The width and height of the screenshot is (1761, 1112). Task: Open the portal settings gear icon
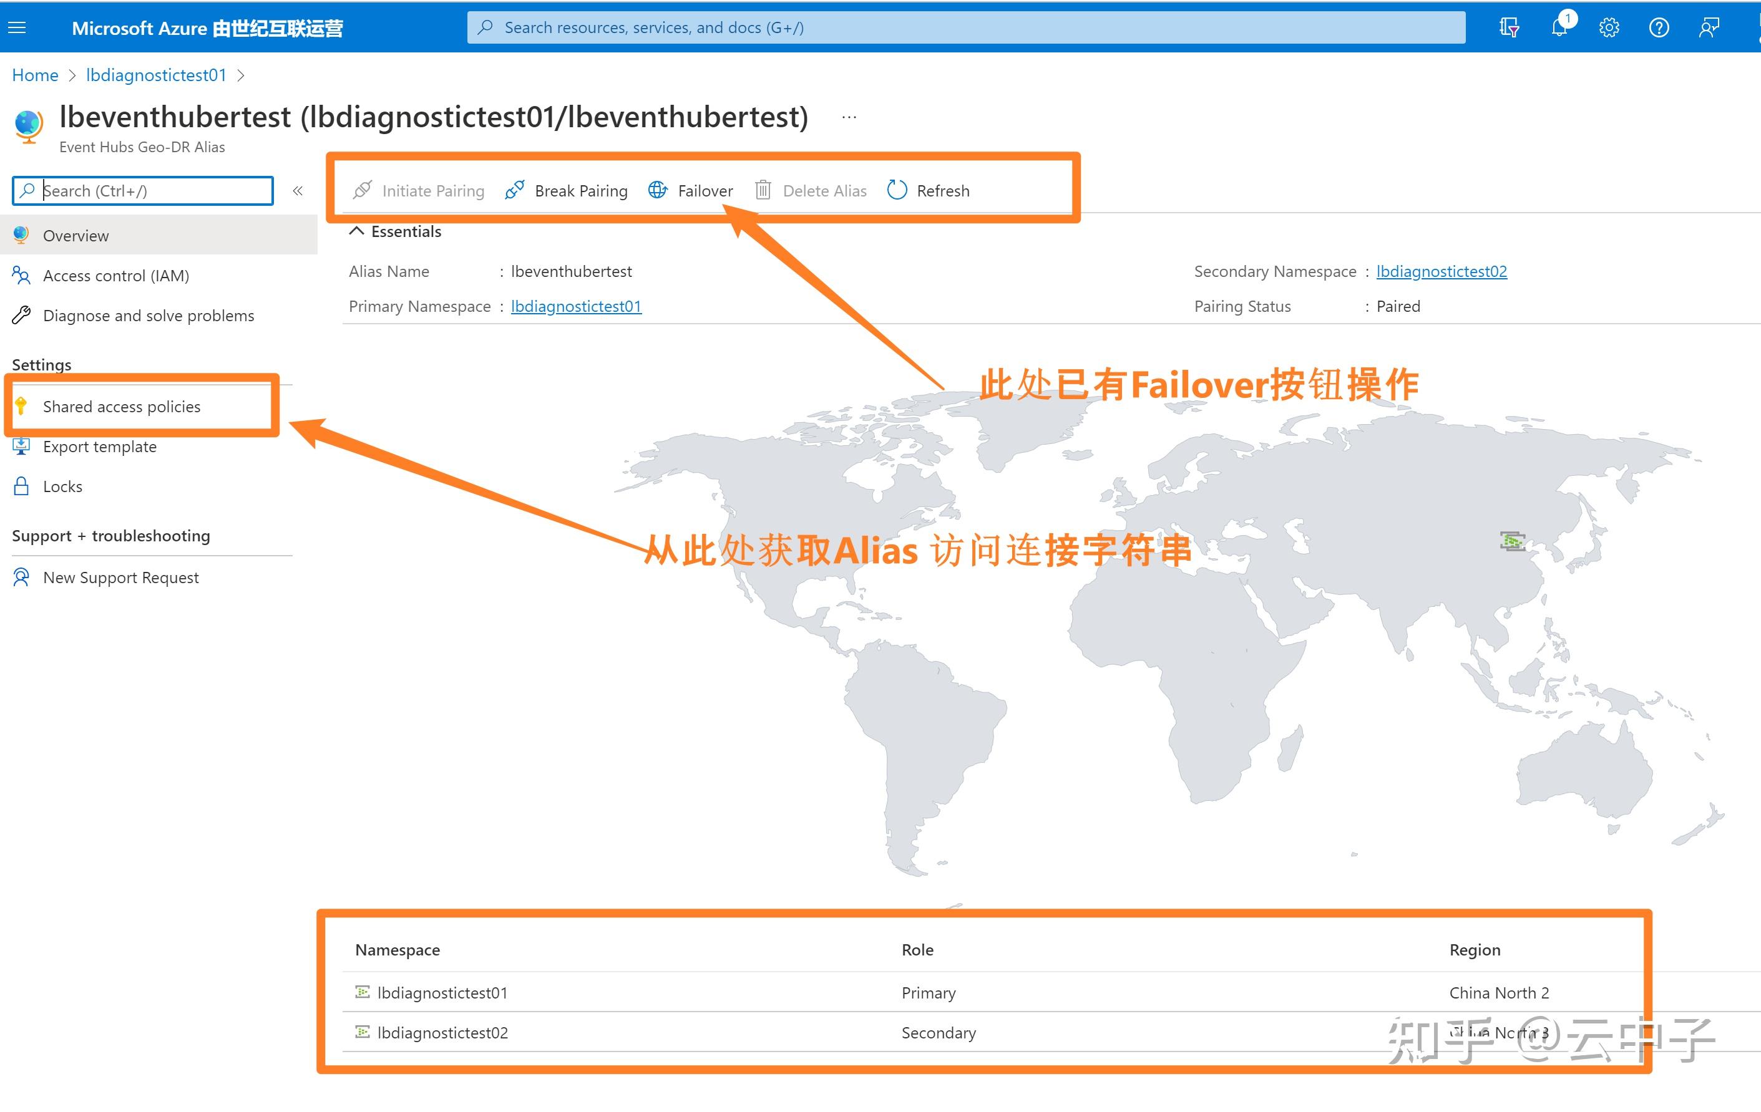[1609, 27]
